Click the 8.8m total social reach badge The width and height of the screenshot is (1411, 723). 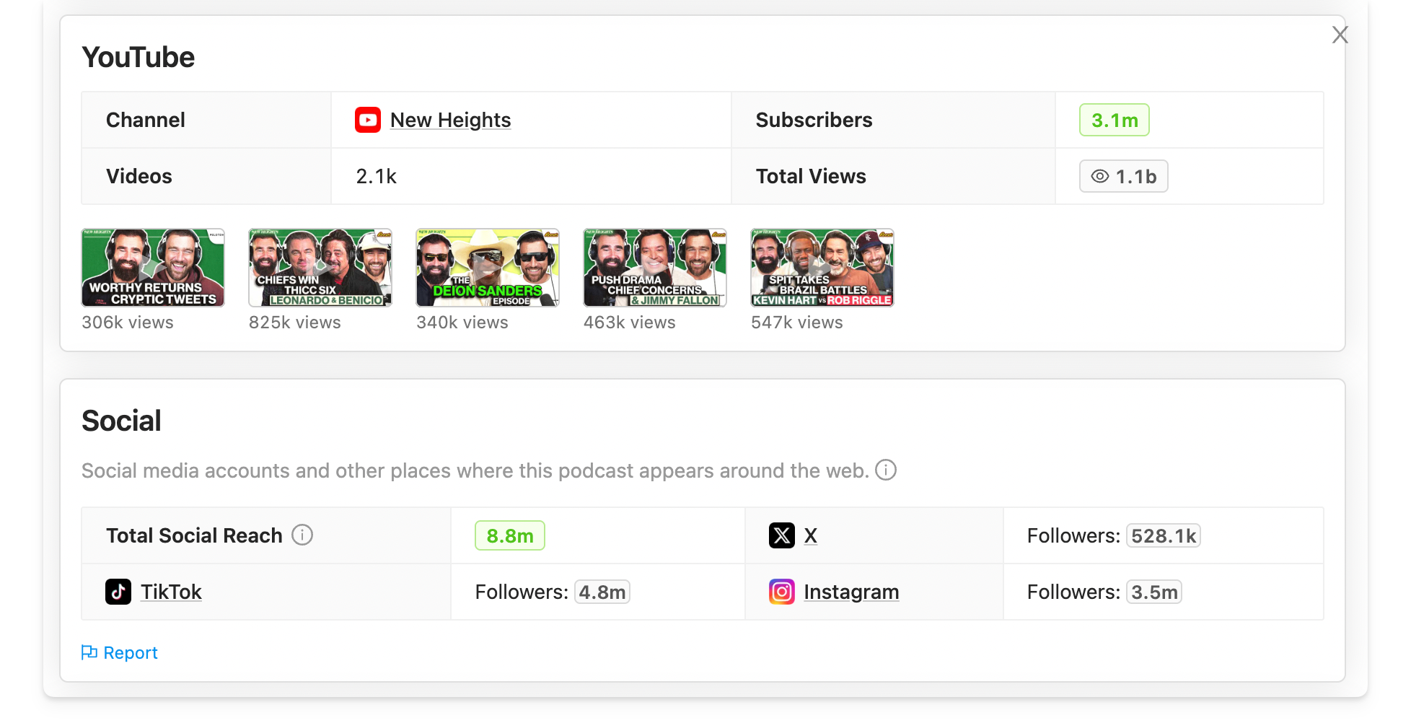click(509, 535)
